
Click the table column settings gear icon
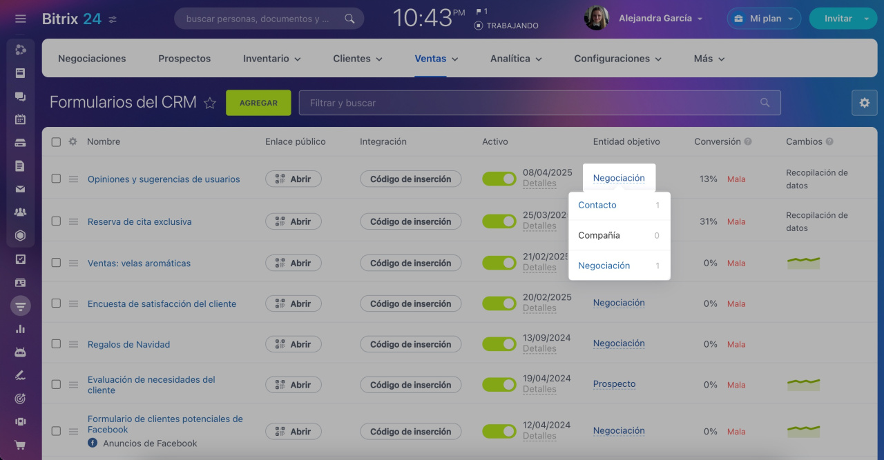click(73, 141)
